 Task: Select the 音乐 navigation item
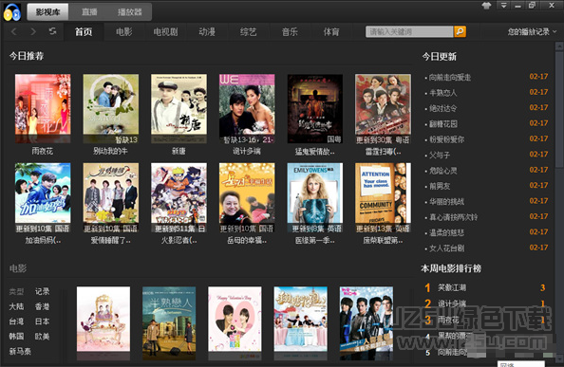pyautogui.click(x=290, y=32)
